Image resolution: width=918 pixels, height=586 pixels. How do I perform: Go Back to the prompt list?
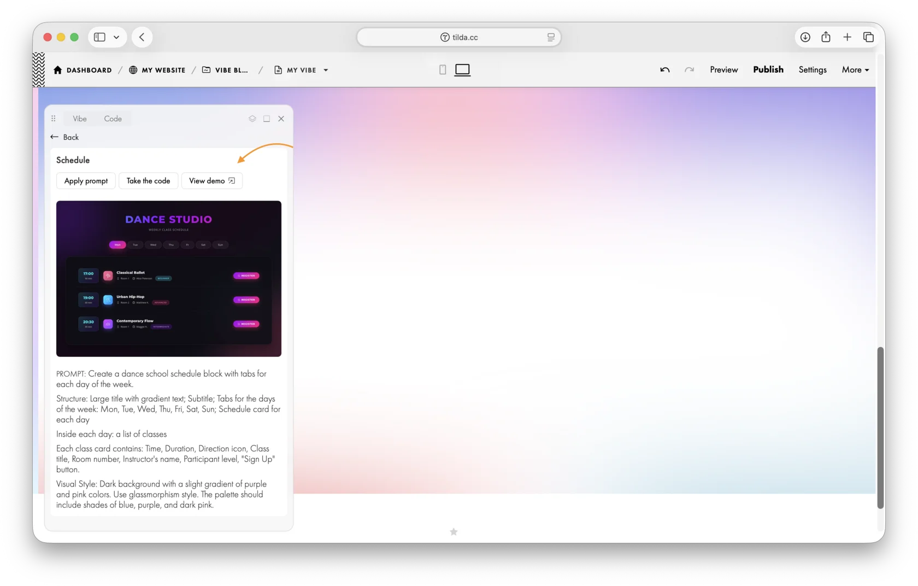pyautogui.click(x=64, y=137)
